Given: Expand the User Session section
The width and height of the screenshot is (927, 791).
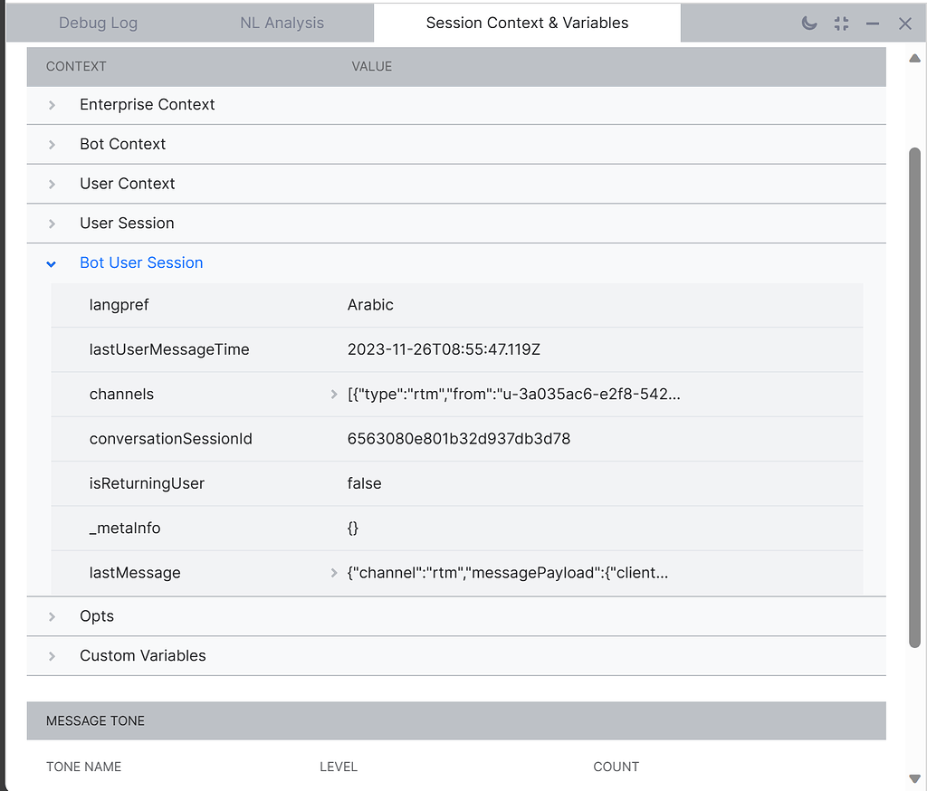Looking at the screenshot, I should [x=51, y=224].
